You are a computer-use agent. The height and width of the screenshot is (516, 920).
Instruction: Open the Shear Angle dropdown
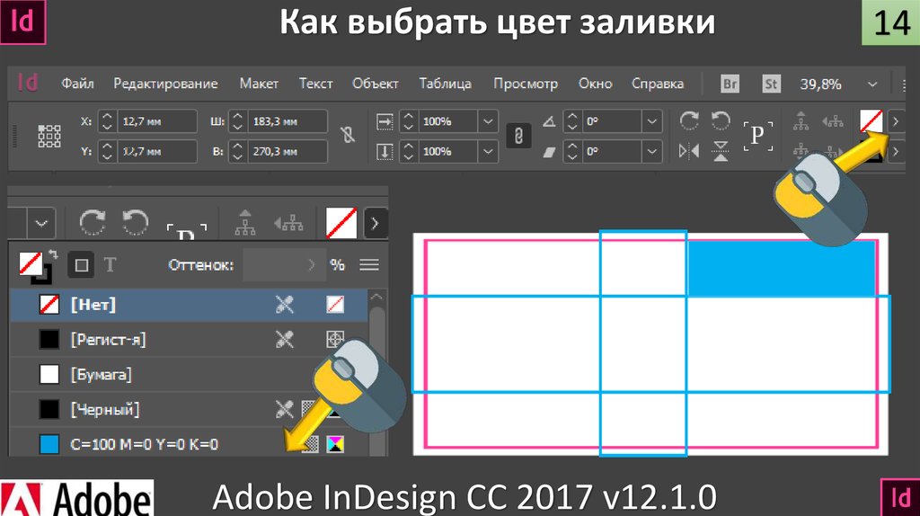652,151
